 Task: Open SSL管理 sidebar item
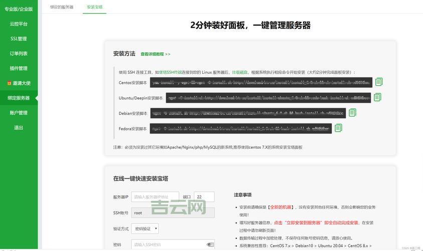(x=19, y=39)
